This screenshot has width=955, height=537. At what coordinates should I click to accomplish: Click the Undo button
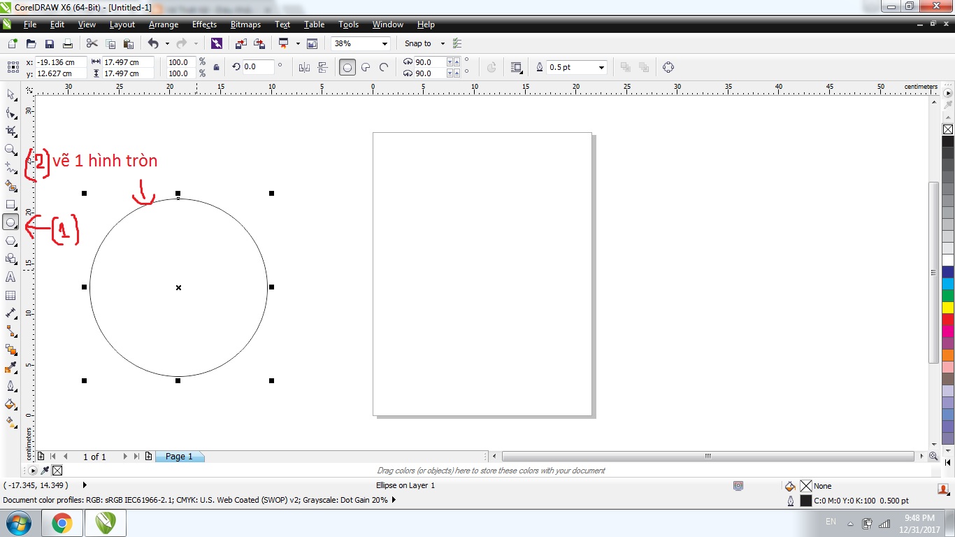pos(153,43)
